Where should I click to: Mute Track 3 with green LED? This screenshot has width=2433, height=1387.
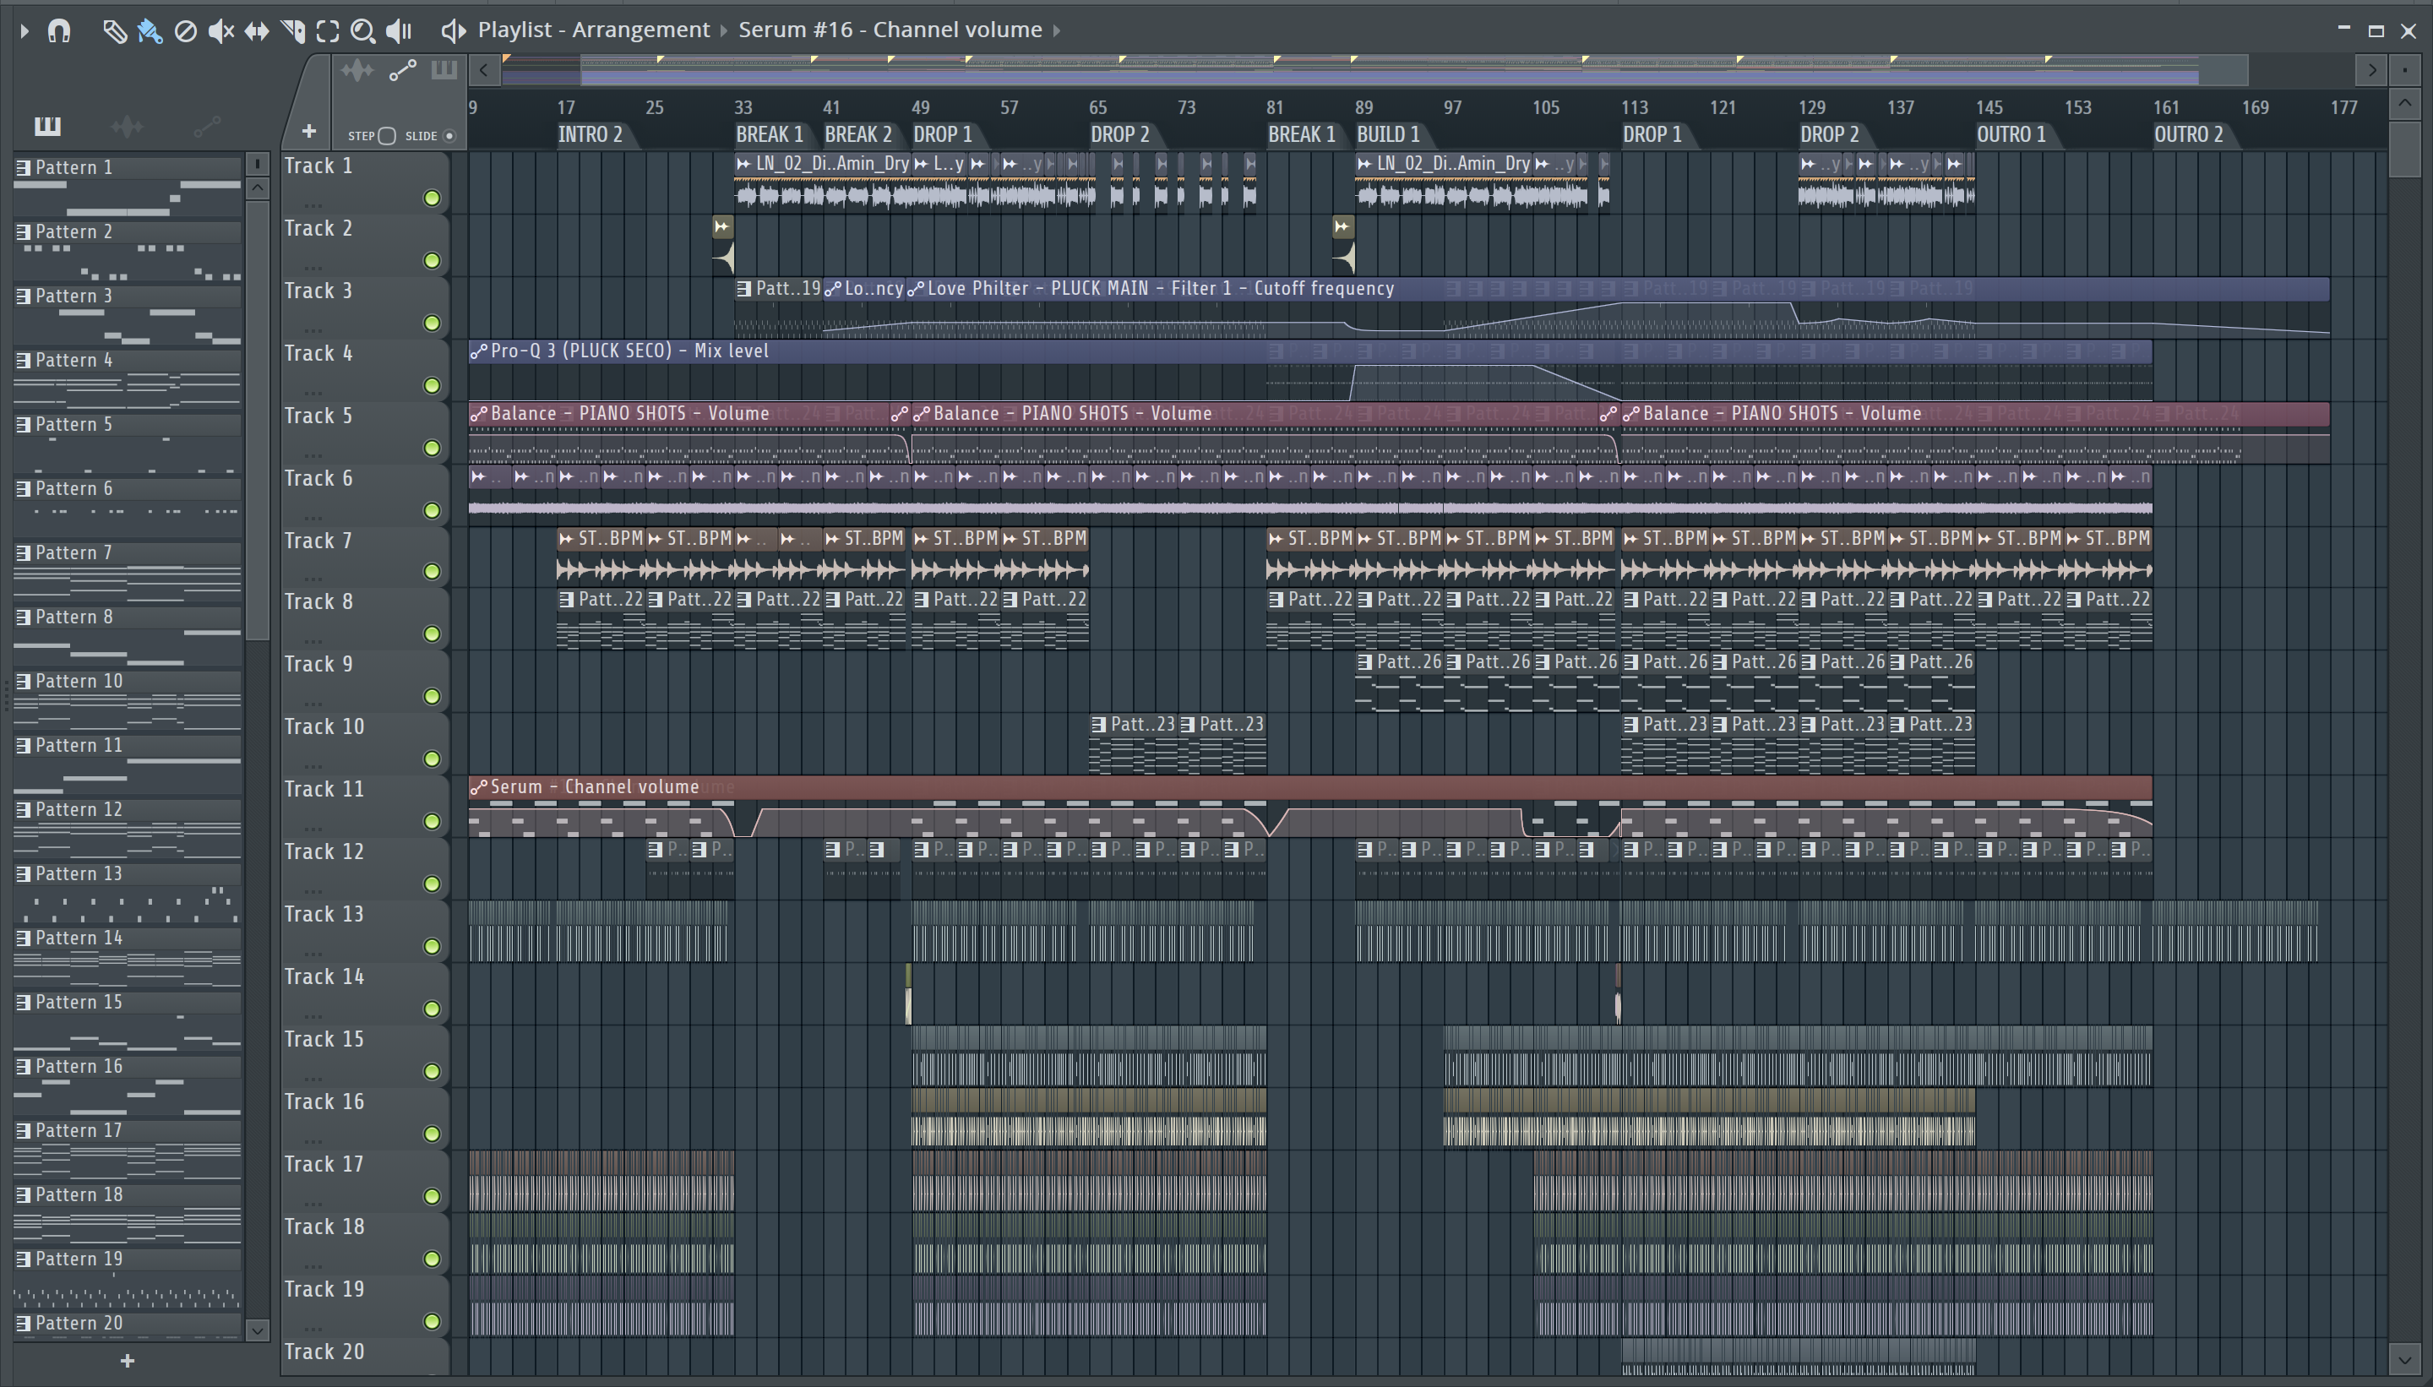[433, 323]
